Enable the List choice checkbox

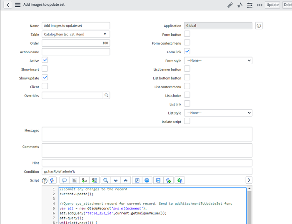point(187,95)
